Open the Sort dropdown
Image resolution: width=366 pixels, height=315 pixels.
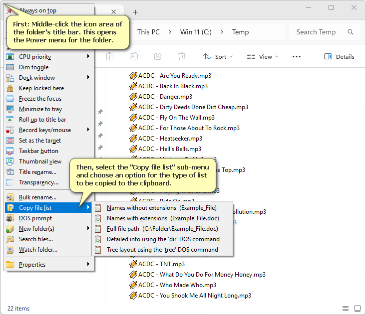(x=218, y=57)
